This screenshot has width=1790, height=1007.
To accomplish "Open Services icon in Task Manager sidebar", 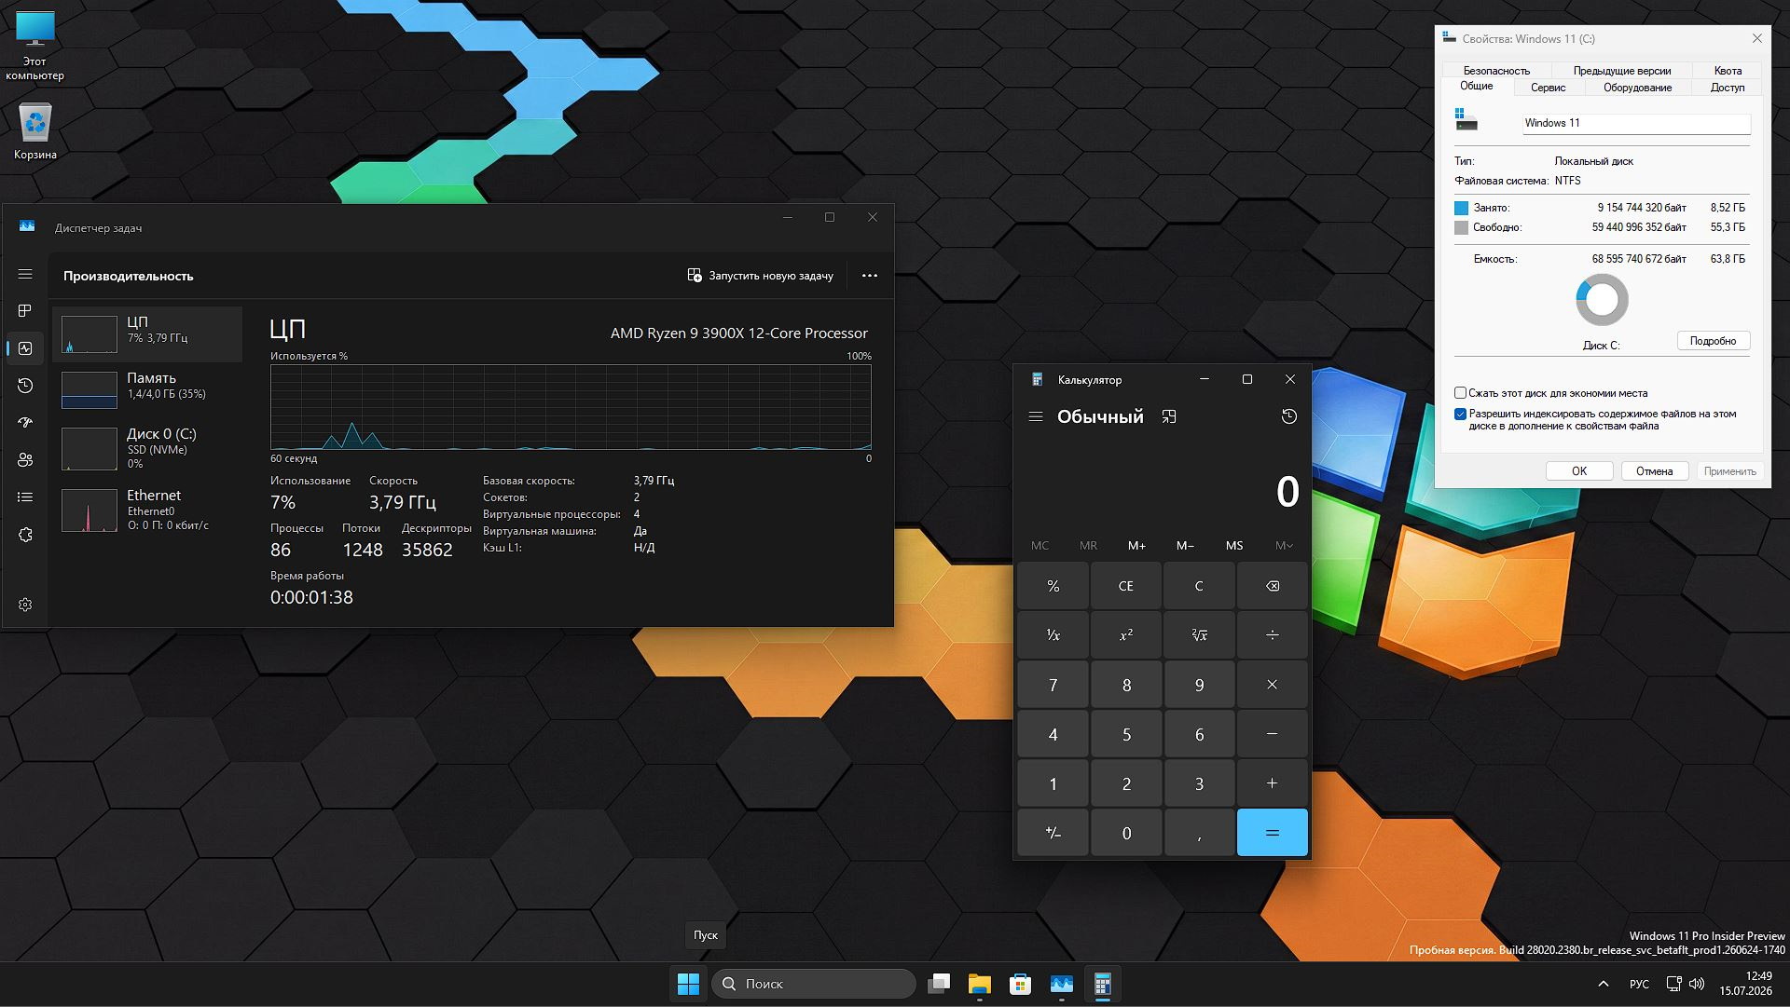I will click(x=25, y=535).
